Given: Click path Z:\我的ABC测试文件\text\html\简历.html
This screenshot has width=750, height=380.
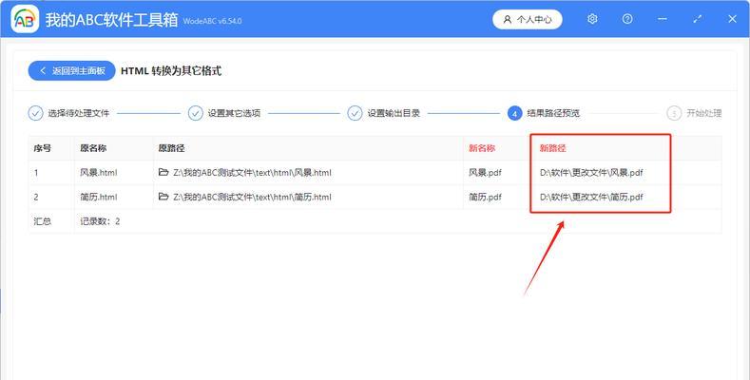Looking at the screenshot, I should [252, 197].
